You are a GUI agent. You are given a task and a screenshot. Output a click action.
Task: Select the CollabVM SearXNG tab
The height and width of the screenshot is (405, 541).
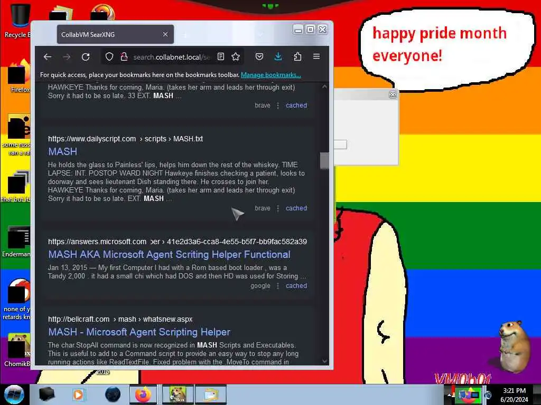[115, 34]
